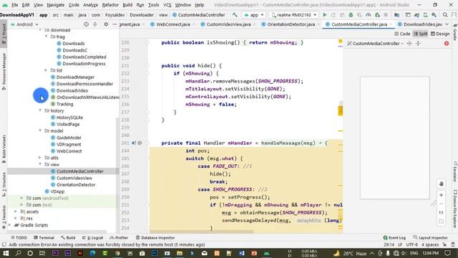Open the VCS menu
Screen dimensions: 458x258
click(167, 5)
